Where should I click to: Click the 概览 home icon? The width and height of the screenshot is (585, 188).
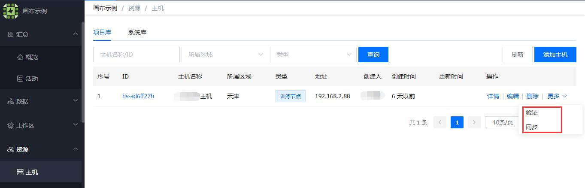pos(20,57)
